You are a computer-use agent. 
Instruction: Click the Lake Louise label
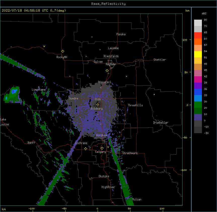[x=5, y=122]
